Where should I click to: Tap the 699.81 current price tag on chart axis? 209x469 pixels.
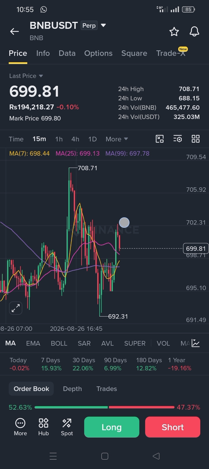point(196,248)
